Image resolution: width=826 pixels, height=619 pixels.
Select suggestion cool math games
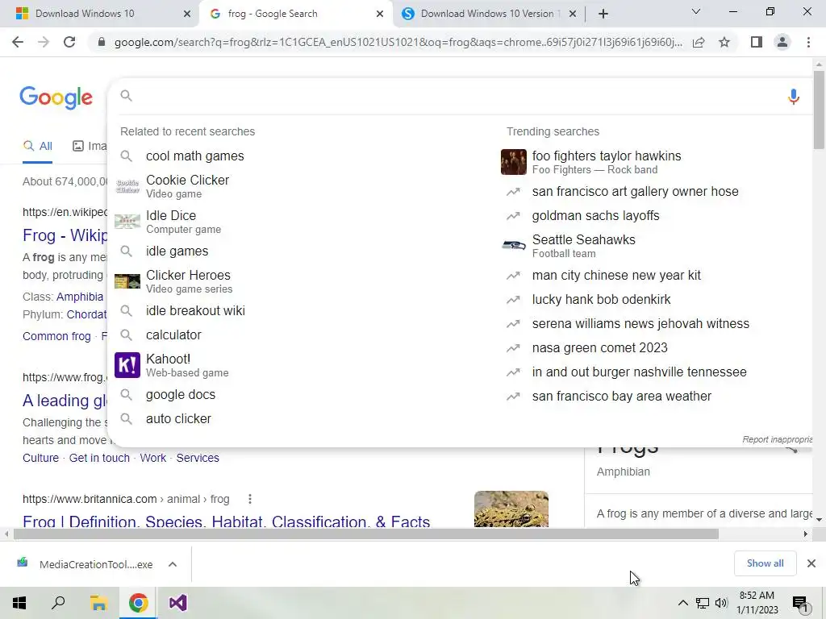(x=195, y=156)
